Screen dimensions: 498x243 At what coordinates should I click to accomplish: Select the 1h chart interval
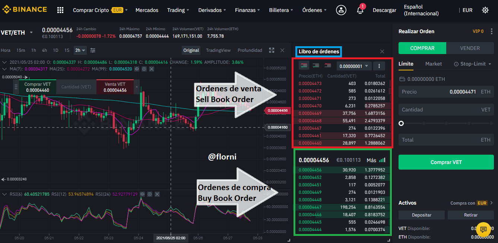point(34,50)
